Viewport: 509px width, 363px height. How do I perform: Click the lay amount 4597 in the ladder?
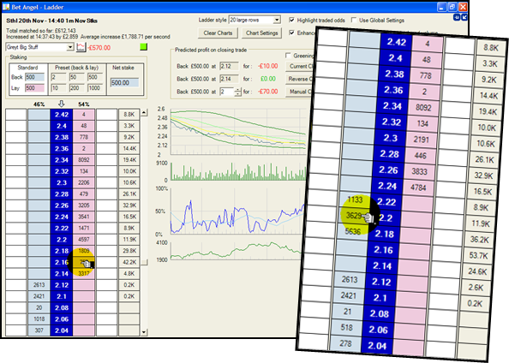[84, 240]
